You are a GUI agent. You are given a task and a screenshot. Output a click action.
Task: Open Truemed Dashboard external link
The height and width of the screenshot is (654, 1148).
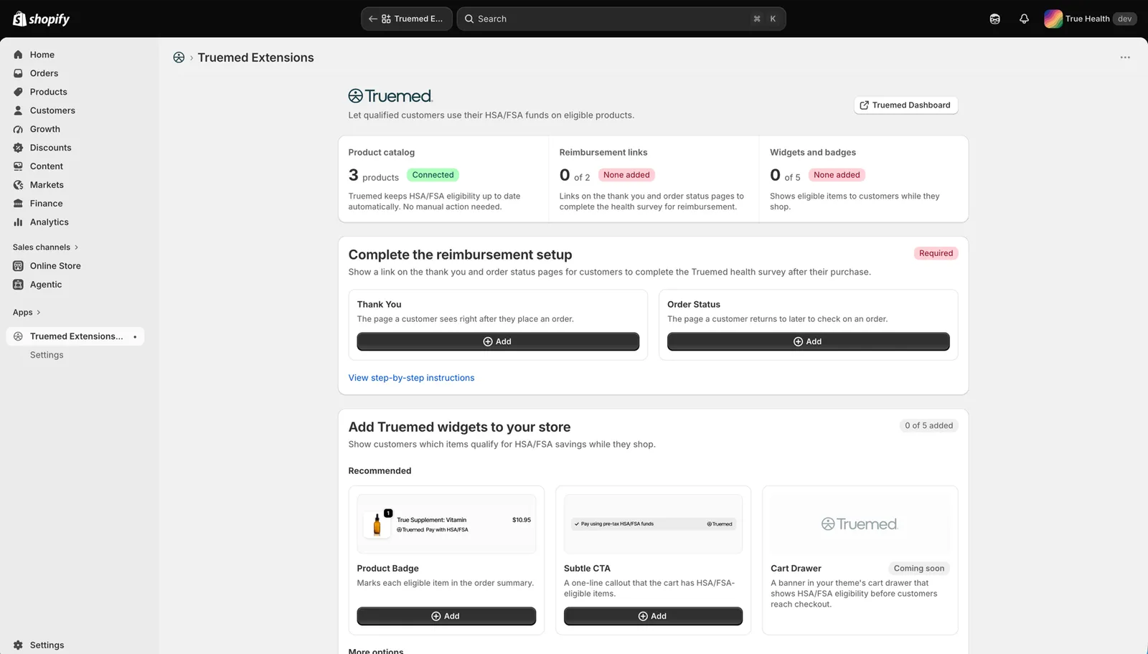click(x=905, y=105)
